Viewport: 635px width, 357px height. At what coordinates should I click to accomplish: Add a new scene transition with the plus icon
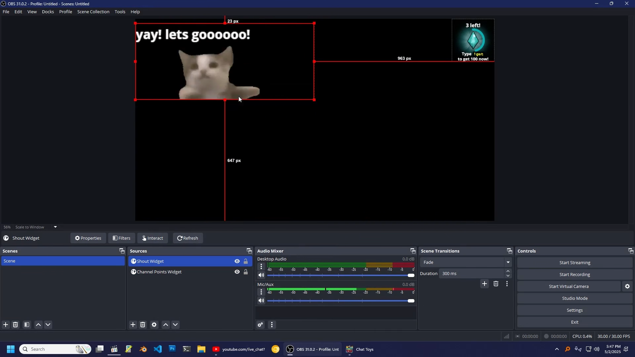(485, 284)
